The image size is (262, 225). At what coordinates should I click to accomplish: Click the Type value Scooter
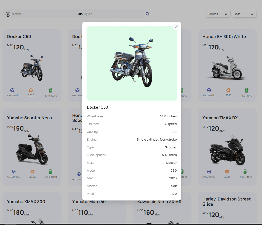click(171, 147)
